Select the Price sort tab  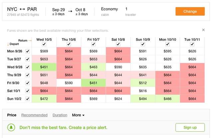click(12, 115)
